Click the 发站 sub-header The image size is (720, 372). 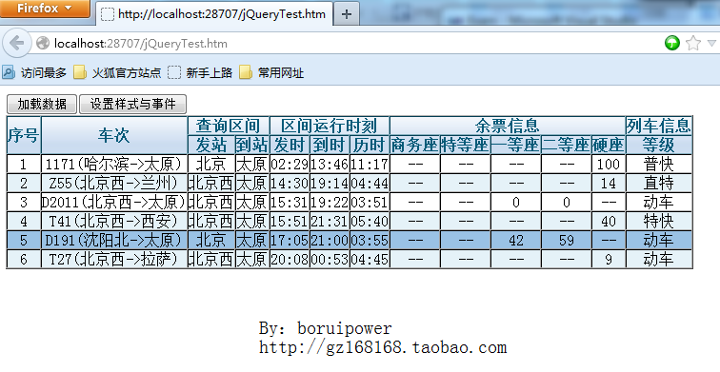pyautogui.click(x=211, y=145)
